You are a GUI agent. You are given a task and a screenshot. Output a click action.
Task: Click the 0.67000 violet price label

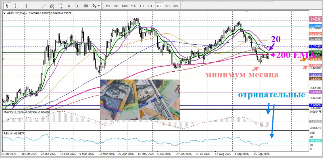tap(315, 92)
